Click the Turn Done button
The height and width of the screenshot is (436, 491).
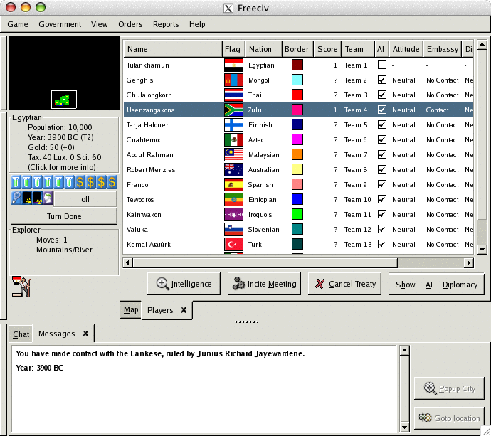click(64, 216)
